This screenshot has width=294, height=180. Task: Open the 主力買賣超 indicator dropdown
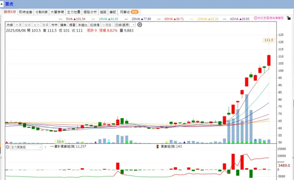[x=26, y=147]
